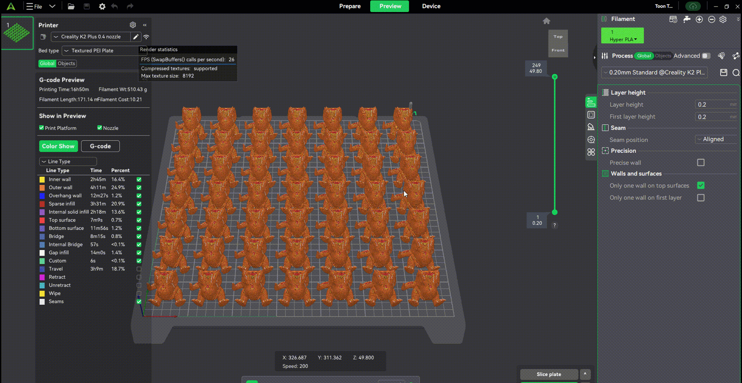Uncheck Travel line type visibility
The width and height of the screenshot is (742, 383).
point(139,269)
